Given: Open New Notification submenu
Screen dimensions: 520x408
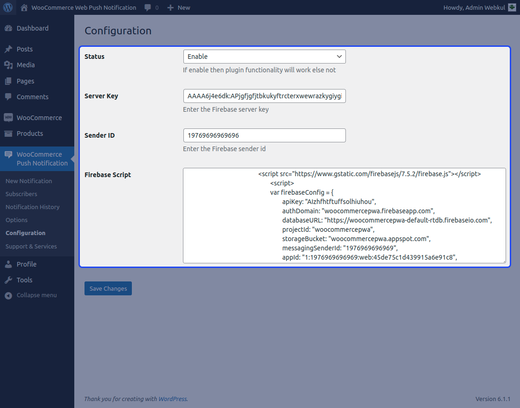Looking at the screenshot, I should 29,181.
